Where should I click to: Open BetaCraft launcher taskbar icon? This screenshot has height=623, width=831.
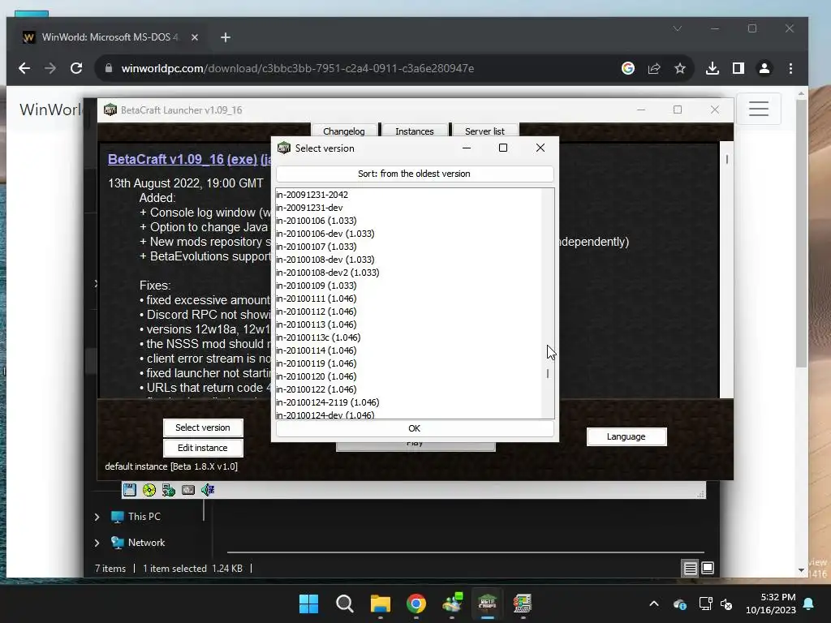[x=487, y=604]
